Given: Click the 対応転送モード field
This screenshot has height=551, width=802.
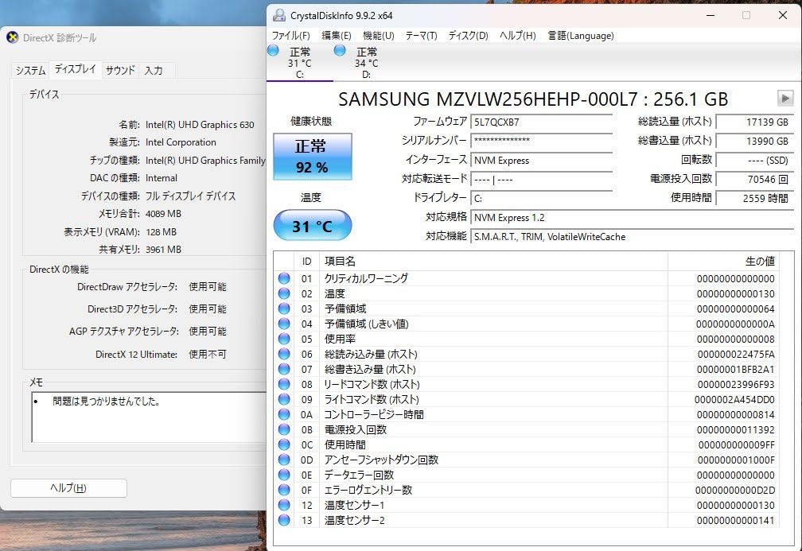Looking at the screenshot, I should pyautogui.click(x=541, y=180).
